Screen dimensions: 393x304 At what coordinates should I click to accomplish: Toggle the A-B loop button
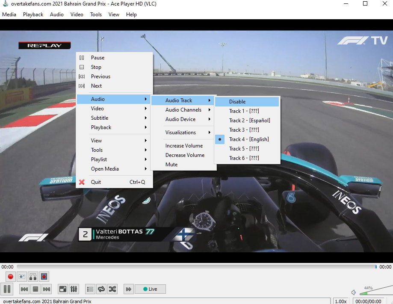[x=33, y=277]
